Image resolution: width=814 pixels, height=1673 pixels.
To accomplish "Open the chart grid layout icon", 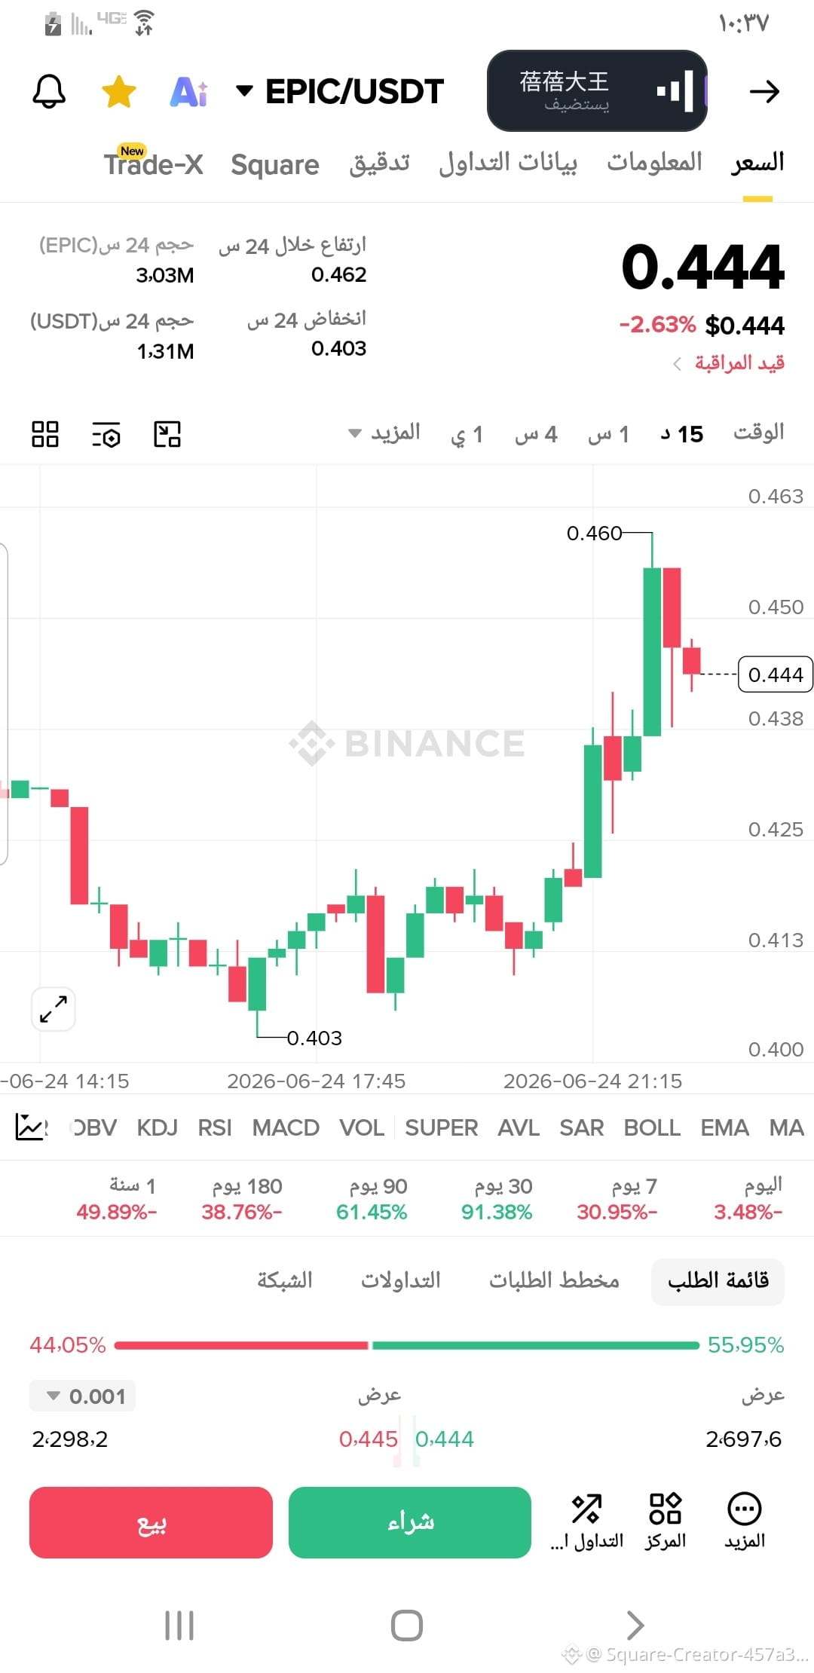I will coord(45,434).
